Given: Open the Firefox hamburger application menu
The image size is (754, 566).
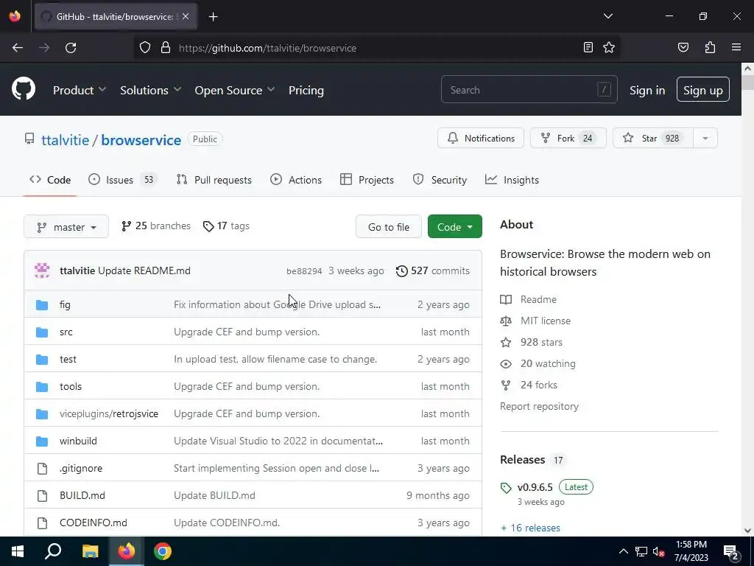Looking at the screenshot, I should pos(736,47).
